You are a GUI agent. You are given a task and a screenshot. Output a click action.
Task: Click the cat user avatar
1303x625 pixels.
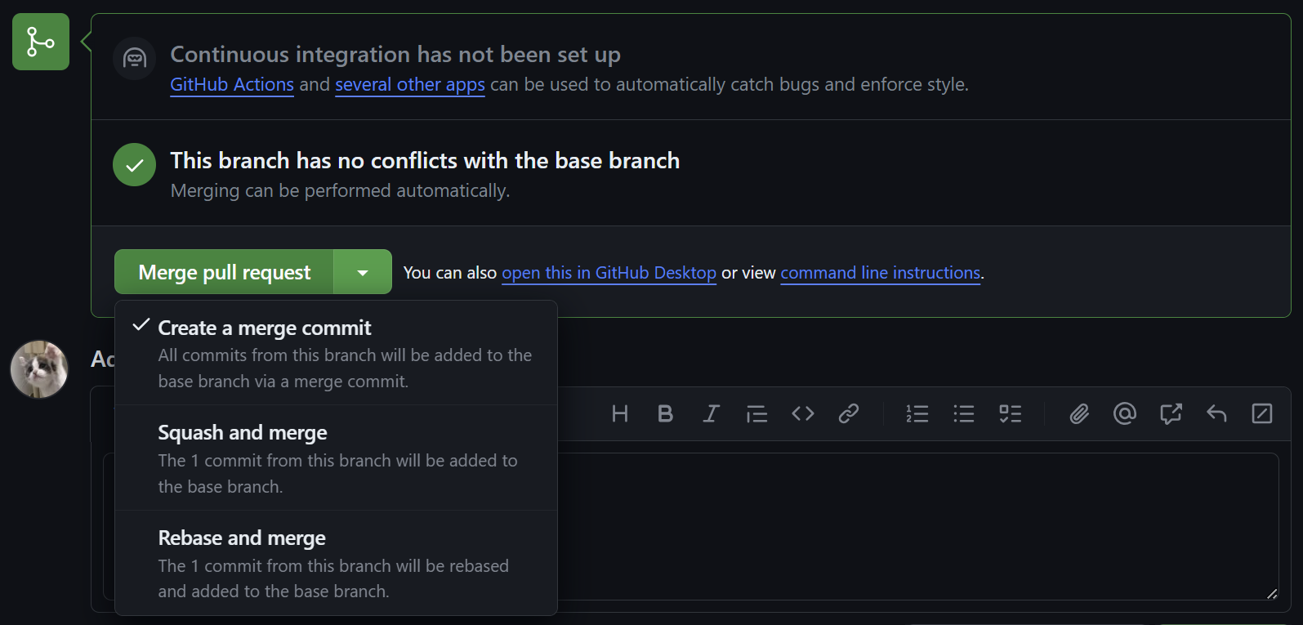(x=39, y=369)
